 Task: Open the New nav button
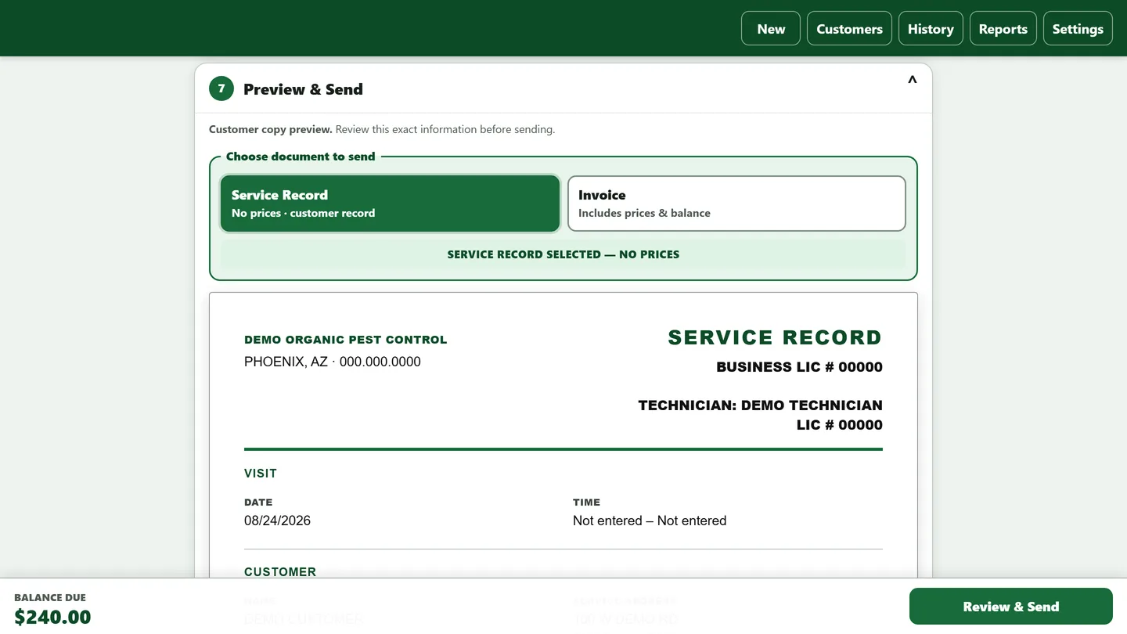pos(770,28)
